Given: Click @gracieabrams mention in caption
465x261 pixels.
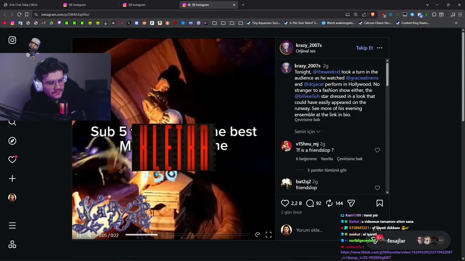Looking at the screenshot, I should point(362,78).
